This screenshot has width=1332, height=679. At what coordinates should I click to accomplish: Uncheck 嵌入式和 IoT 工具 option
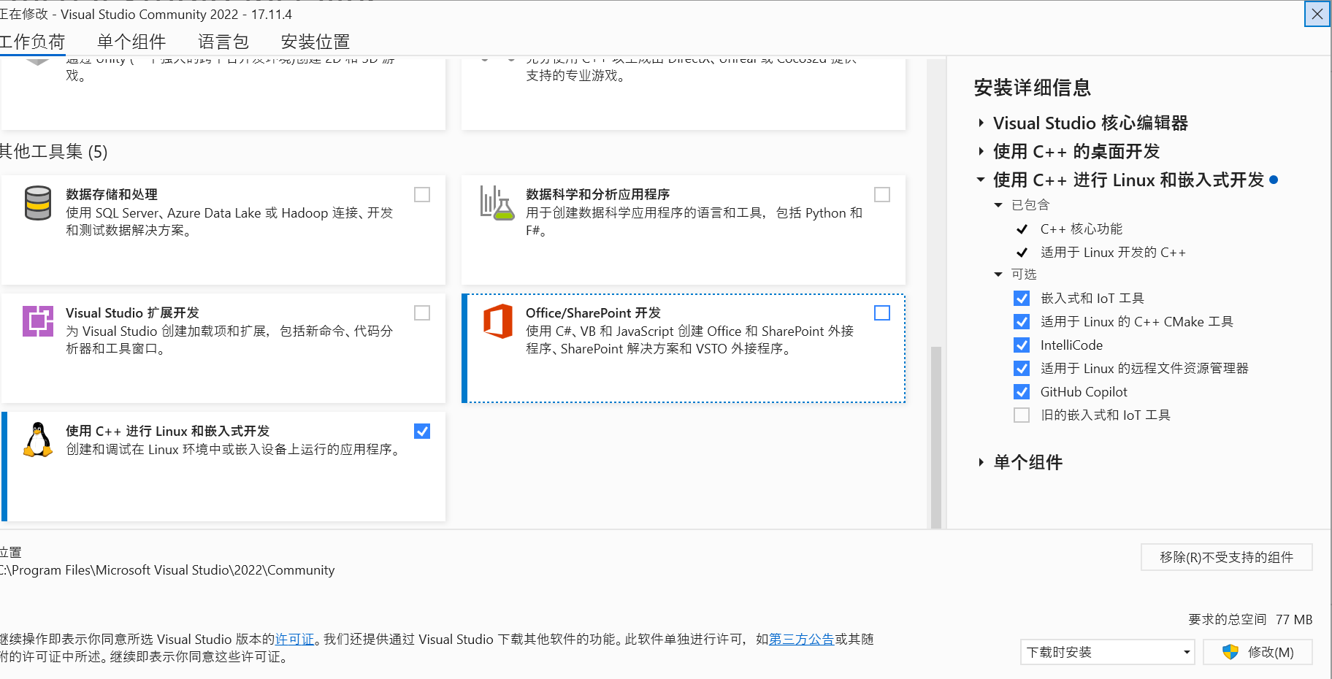click(1022, 299)
